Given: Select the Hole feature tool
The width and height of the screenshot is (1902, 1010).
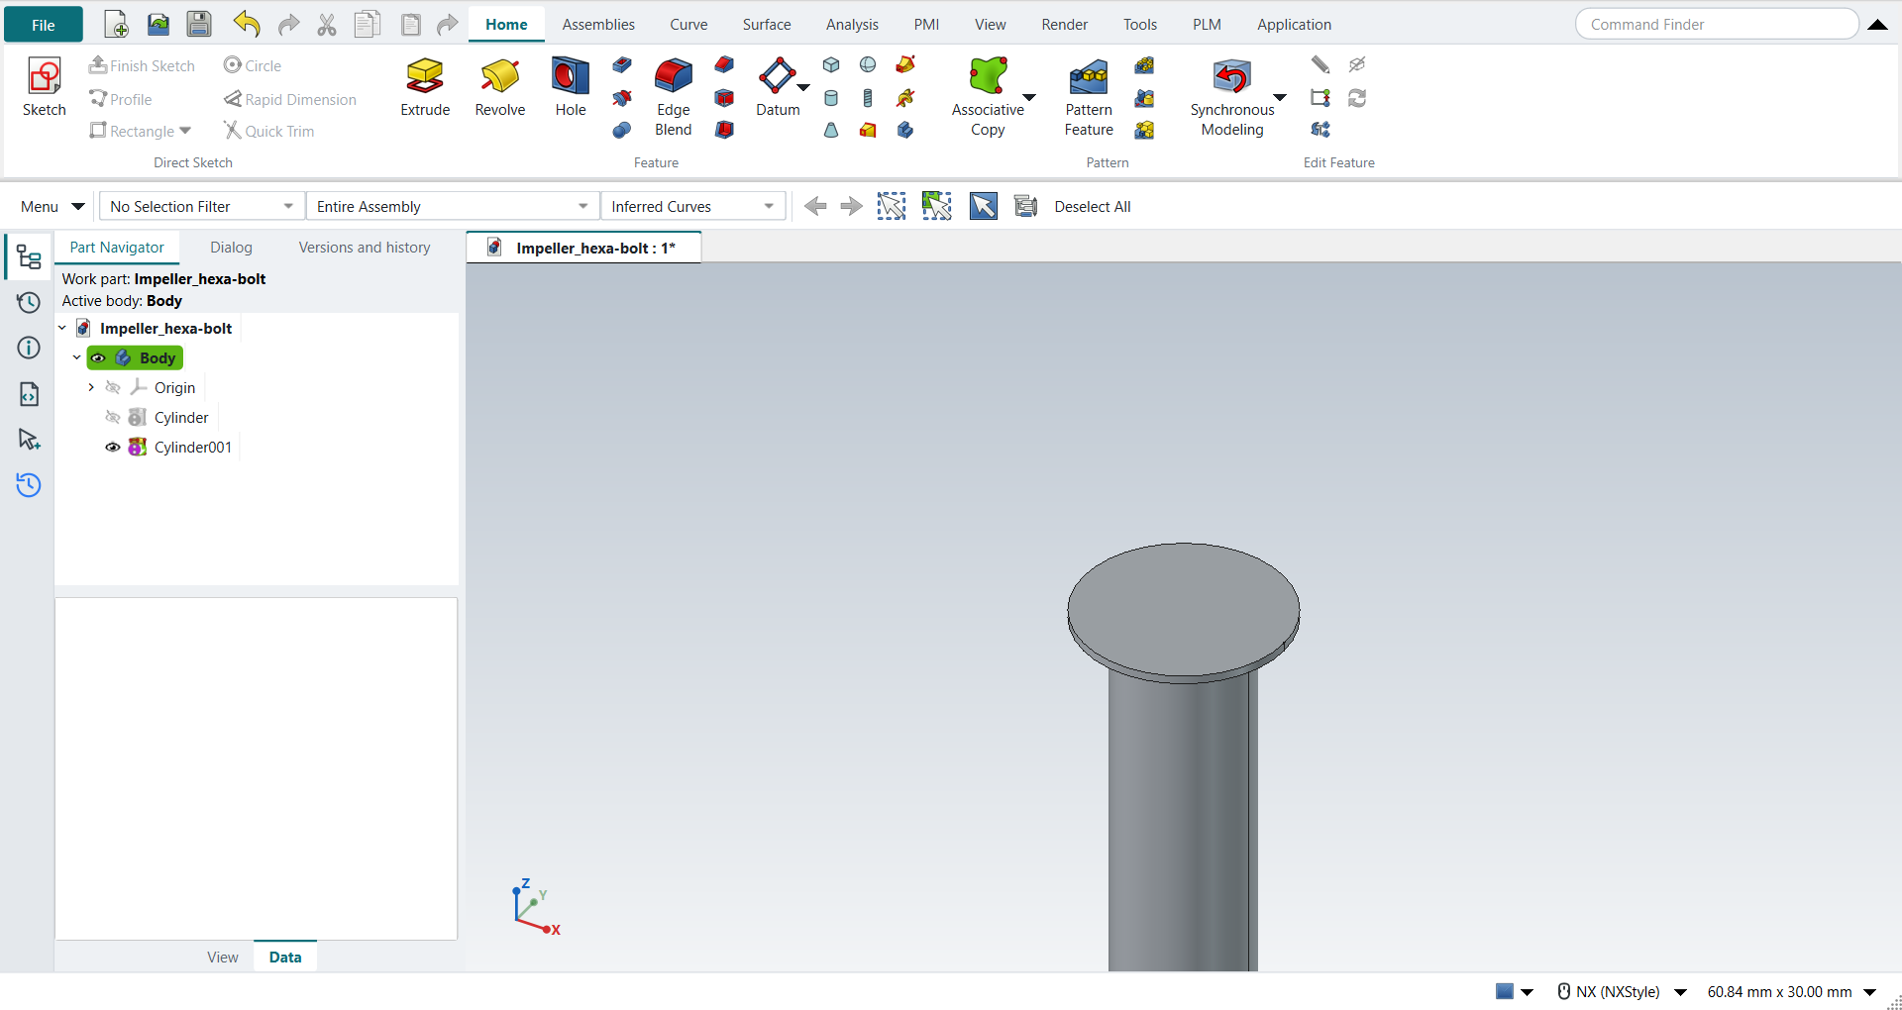Looking at the screenshot, I should click(x=571, y=87).
